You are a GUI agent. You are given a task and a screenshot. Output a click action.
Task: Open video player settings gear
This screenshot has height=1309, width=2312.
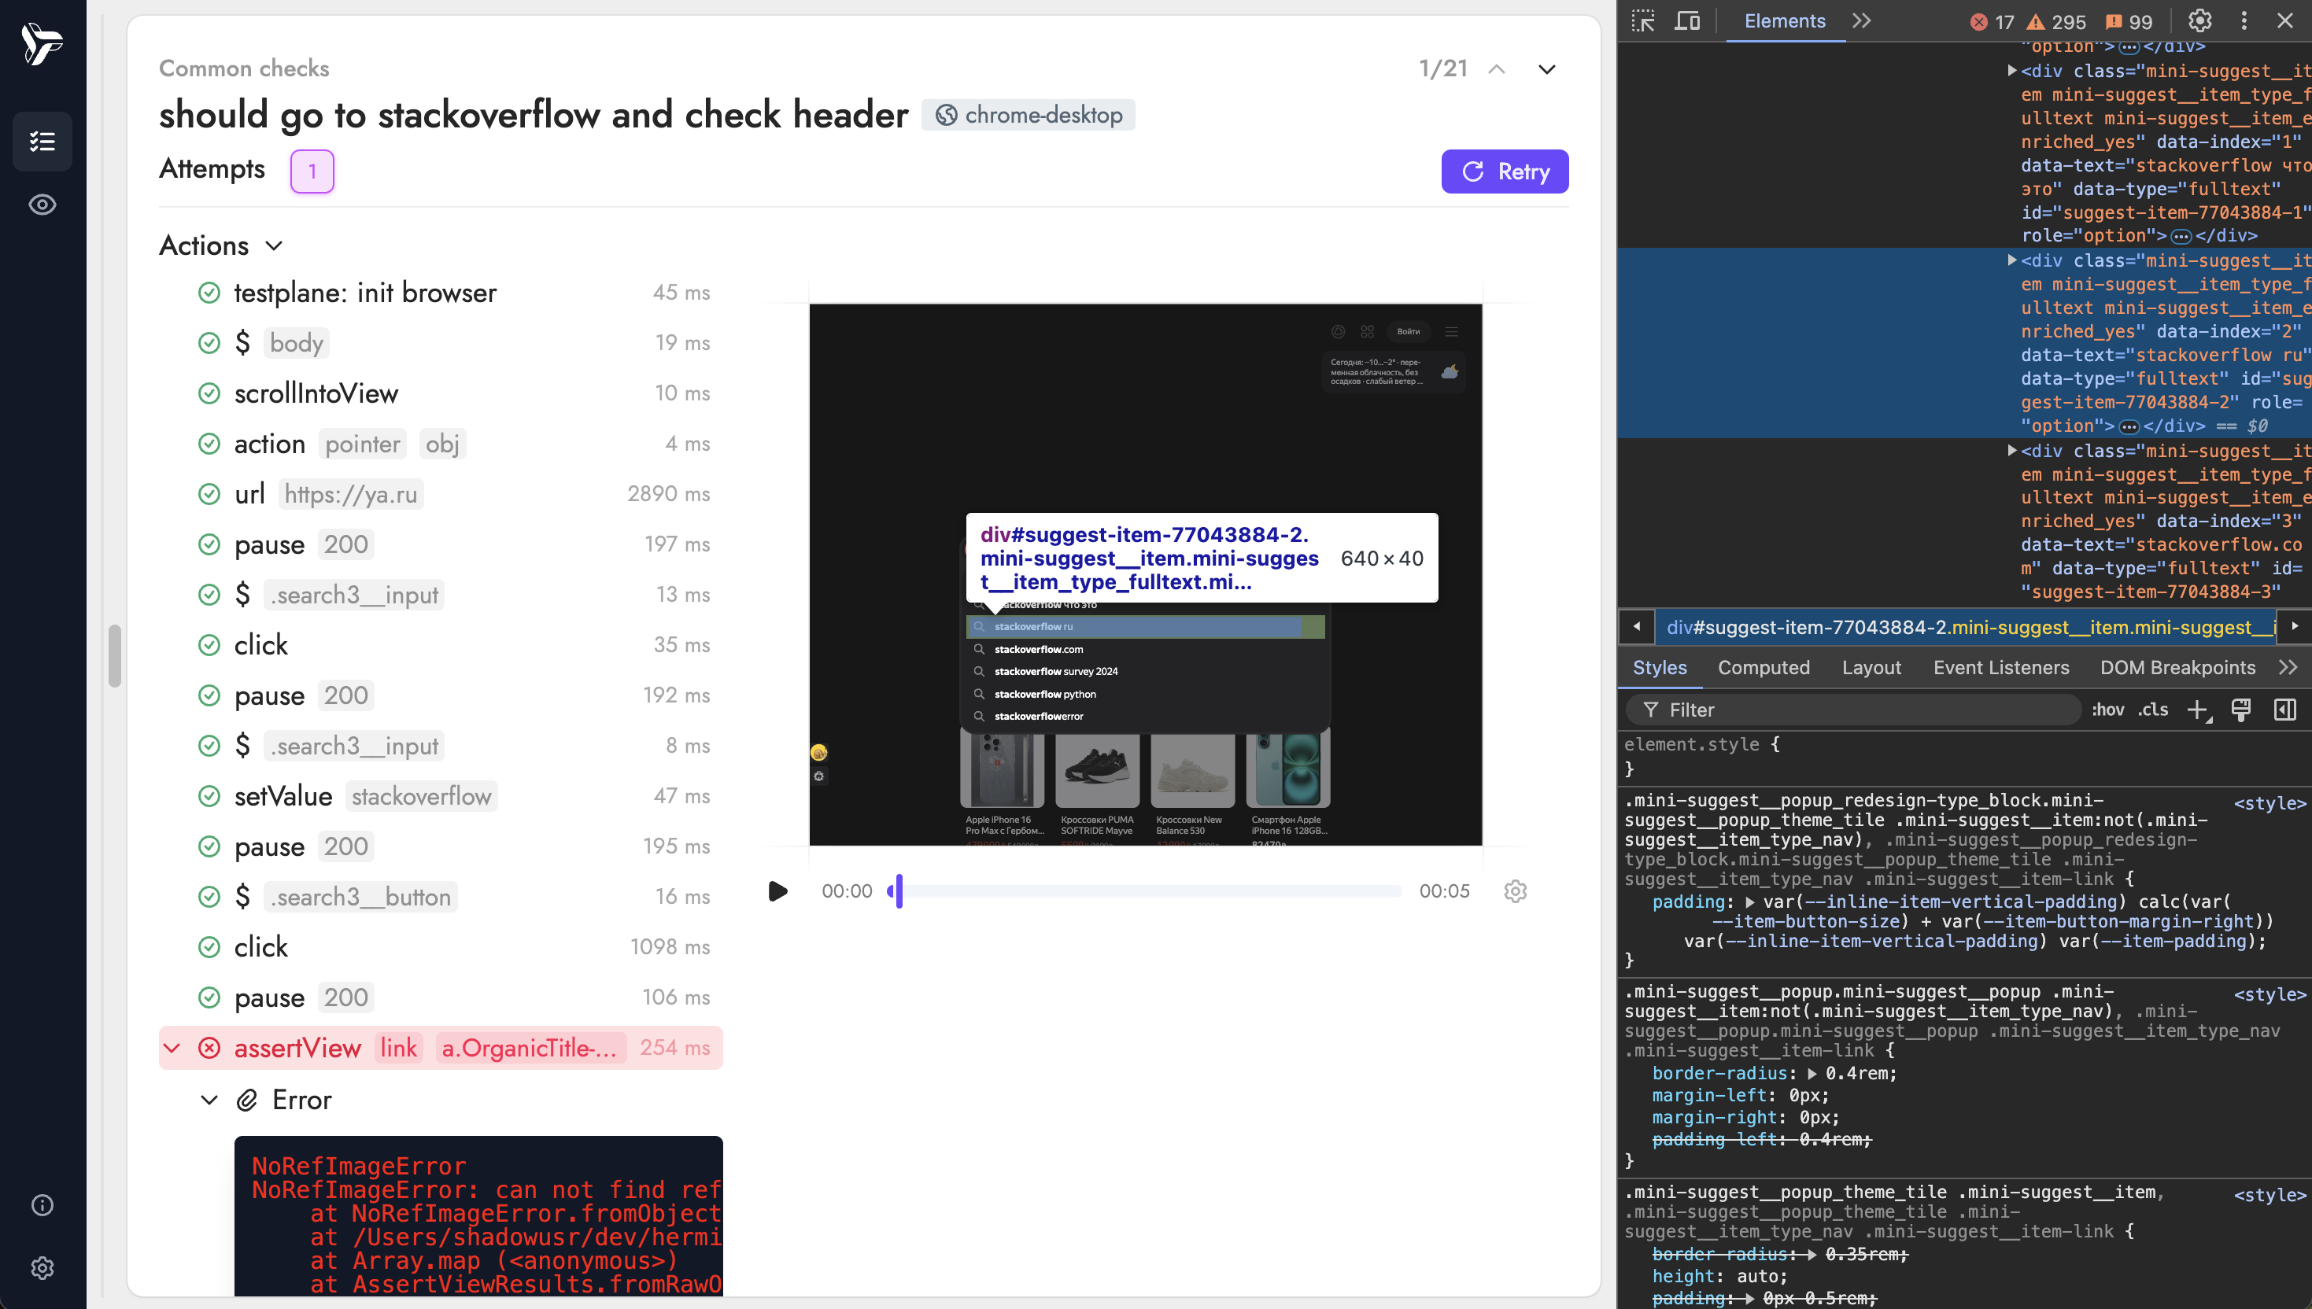1516,891
